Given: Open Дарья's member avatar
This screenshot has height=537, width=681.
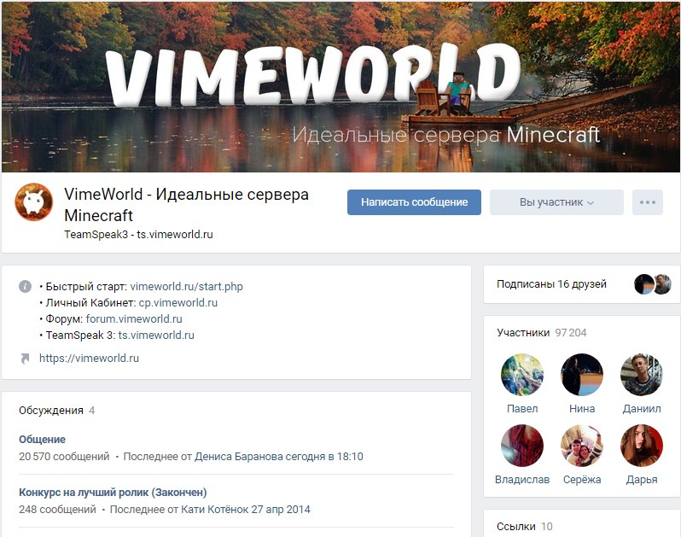Looking at the screenshot, I should pyautogui.click(x=642, y=446).
